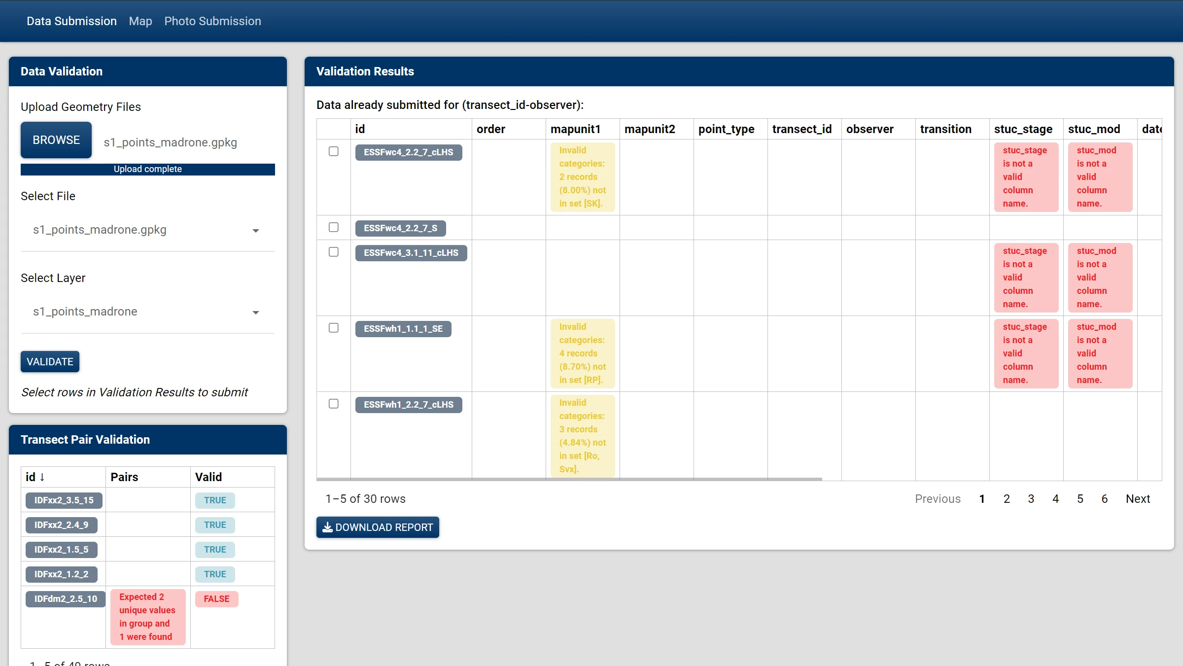The width and height of the screenshot is (1183, 666).
Task: Expand the Select Layer dropdown
Action: pyautogui.click(x=147, y=312)
